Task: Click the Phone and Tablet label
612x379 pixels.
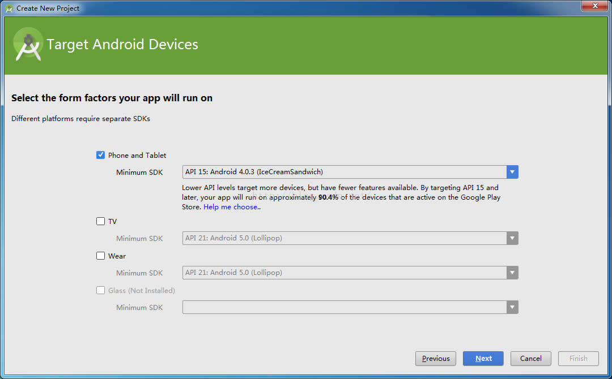Action: pos(137,155)
